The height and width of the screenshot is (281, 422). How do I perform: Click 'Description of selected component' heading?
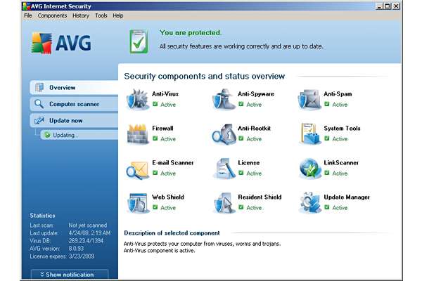[x=172, y=233]
